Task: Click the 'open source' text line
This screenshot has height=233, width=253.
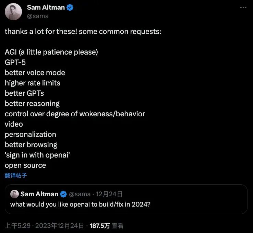Action: click(25, 165)
